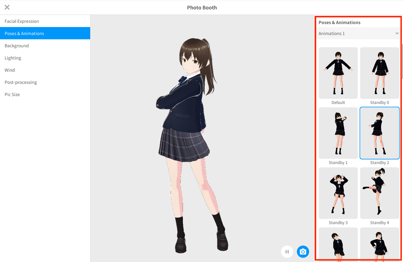Open the Post-processing settings
The image size is (403, 262).
45,82
